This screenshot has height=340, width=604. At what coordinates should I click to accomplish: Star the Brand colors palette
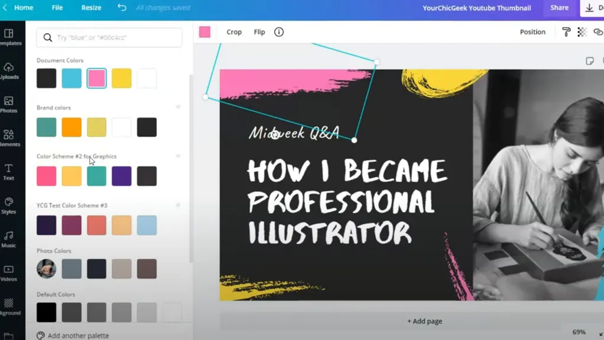click(x=178, y=107)
